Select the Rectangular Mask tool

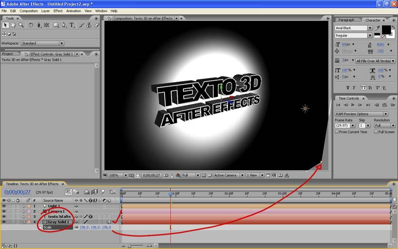coord(56,25)
